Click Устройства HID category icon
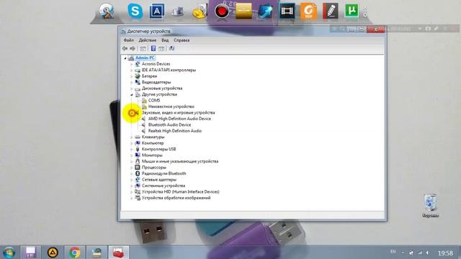This screenshot has width=461, height=259. point(138,192)
